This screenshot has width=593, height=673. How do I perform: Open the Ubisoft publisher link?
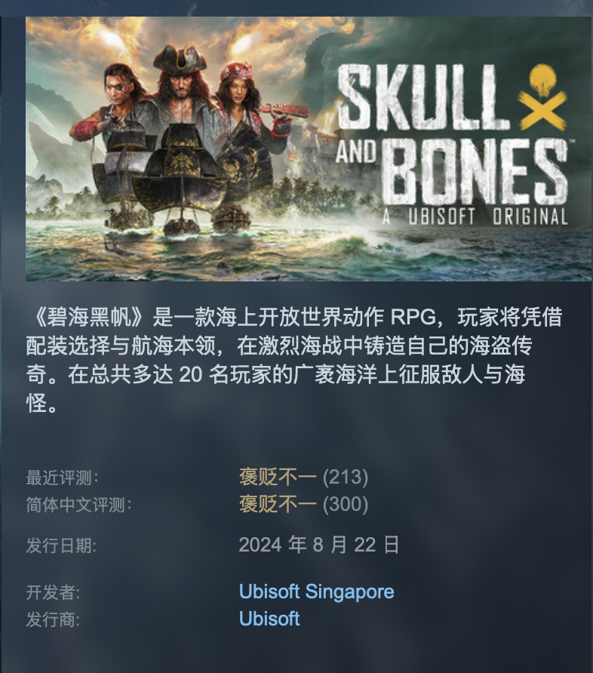pos(269,619)
